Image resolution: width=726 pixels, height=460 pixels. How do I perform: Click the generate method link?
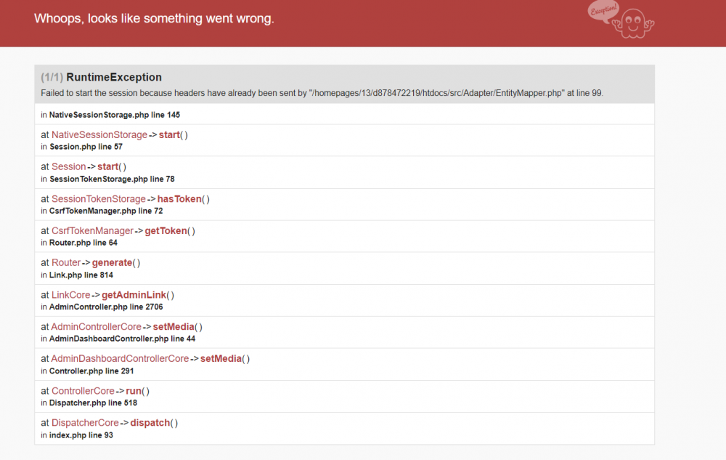click(112, 263)
